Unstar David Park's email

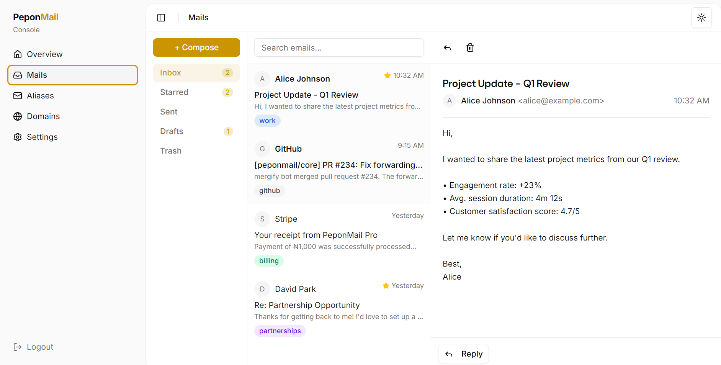[x=386, y=285]
